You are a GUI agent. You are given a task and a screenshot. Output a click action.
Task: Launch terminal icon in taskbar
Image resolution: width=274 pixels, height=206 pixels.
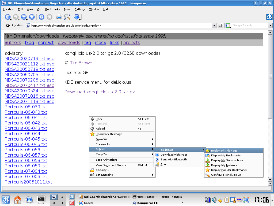(x=41, y=200)
